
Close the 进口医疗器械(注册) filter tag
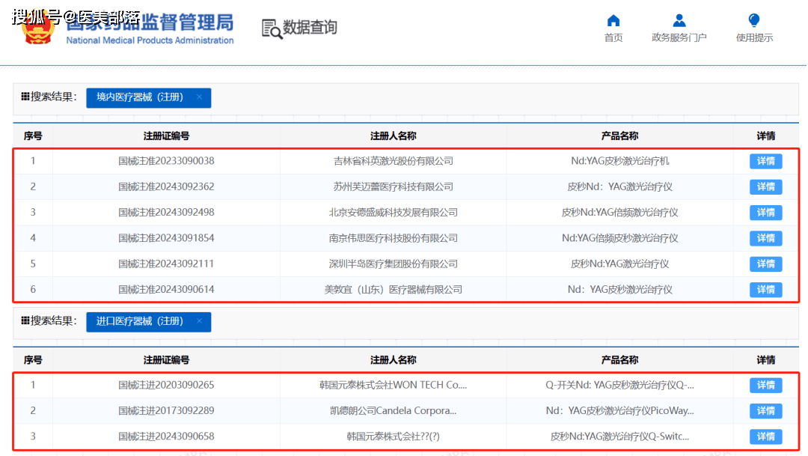tap(199, 321)
